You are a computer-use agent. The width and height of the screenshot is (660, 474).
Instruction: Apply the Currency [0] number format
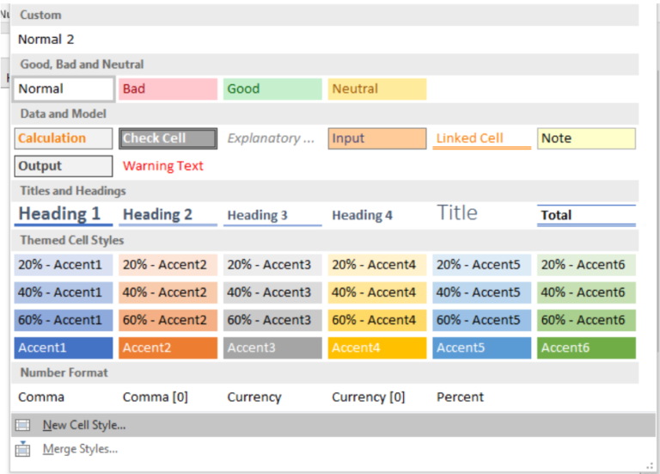pos(368,397)
